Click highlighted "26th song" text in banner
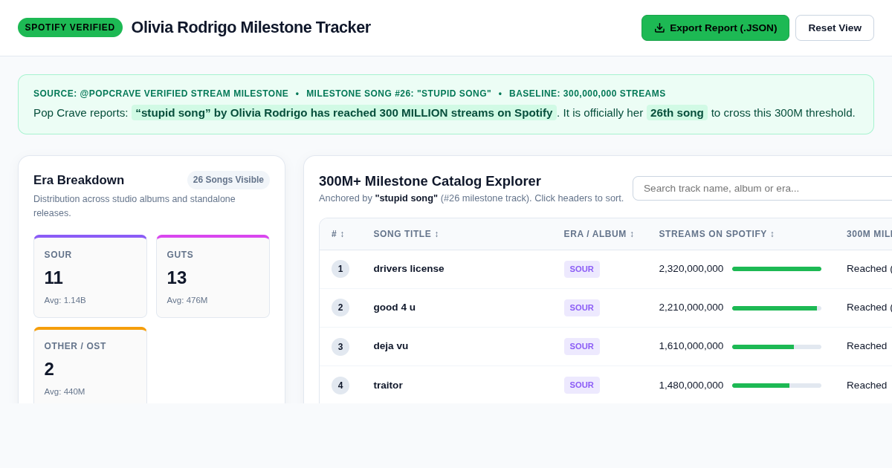The height and width of the screenshot is (468, 892). (677, 113)
